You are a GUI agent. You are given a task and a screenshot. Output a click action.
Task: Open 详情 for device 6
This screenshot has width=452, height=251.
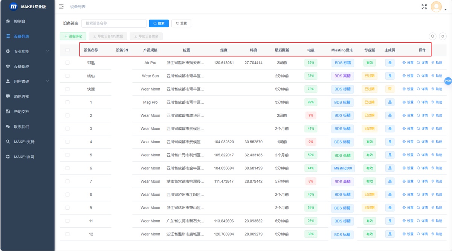[x=422, y=168]
